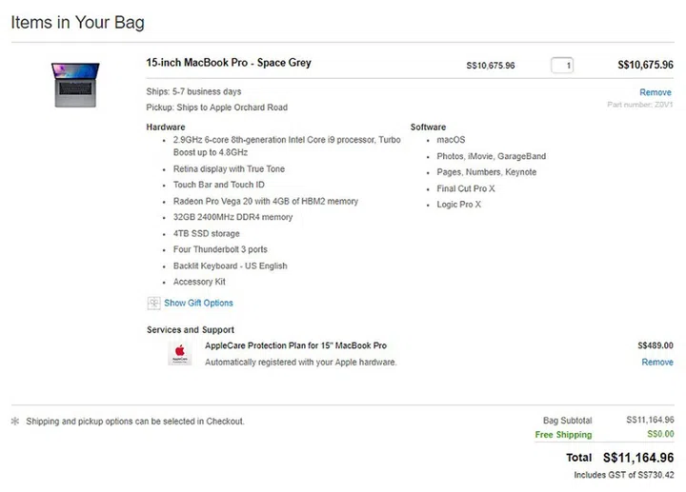Open the 15-inch MacBook Pro title
The height and width of the screenshot is (492, 686).
pyautogui.click(x=229, y=63)
